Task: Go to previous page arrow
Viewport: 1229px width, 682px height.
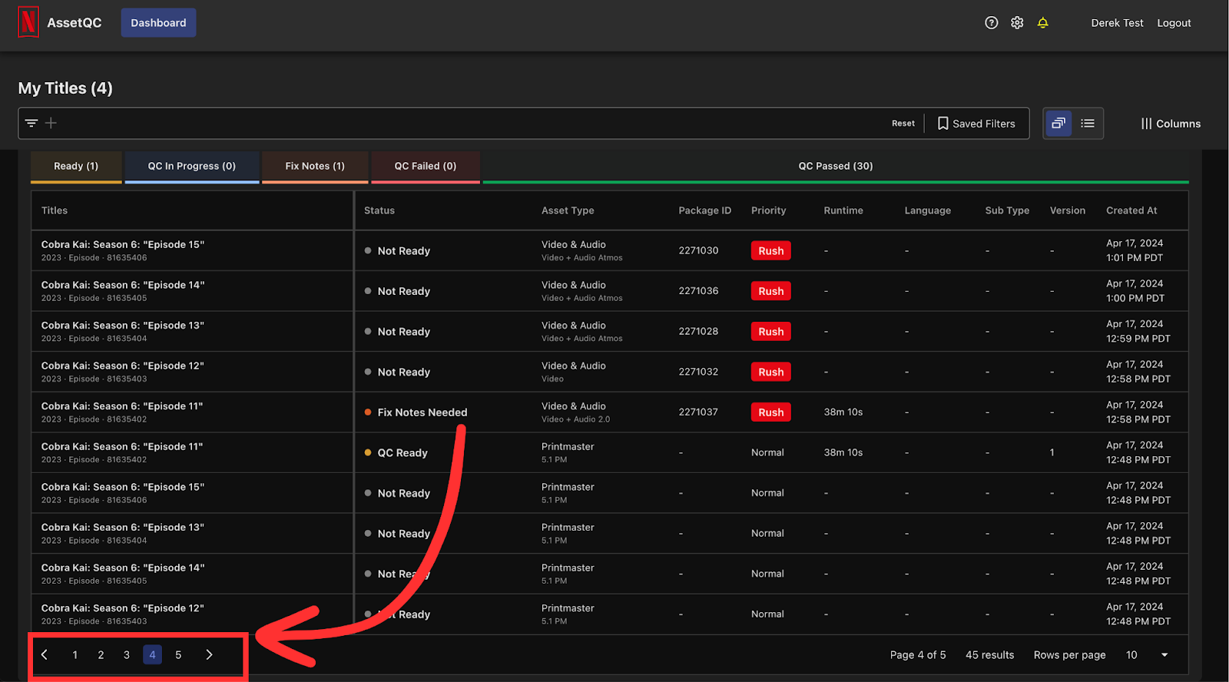Action: pyautogui.click(x=45, y=655)
